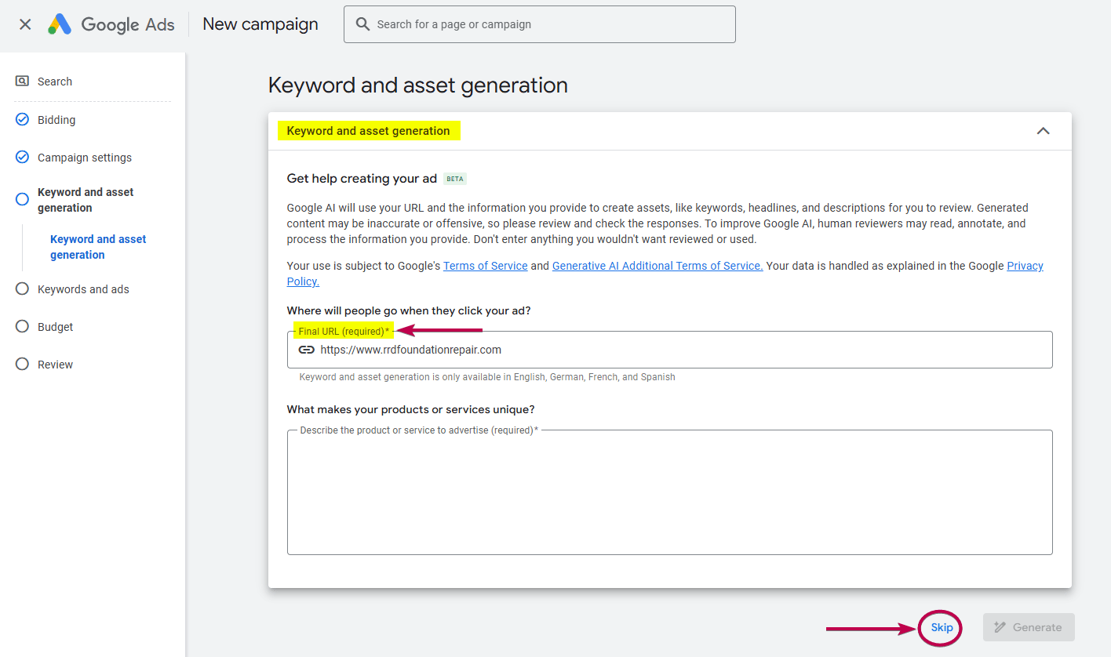Click the Final URL input field
1111x657 pixels.
tap(670, 350)
